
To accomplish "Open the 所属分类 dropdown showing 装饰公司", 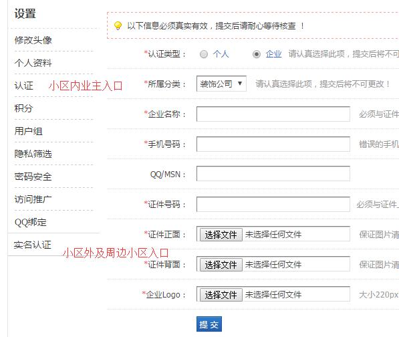I will point(221,84).
